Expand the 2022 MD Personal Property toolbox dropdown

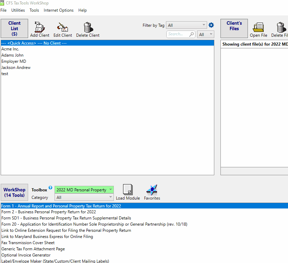[x=84, y=190]
